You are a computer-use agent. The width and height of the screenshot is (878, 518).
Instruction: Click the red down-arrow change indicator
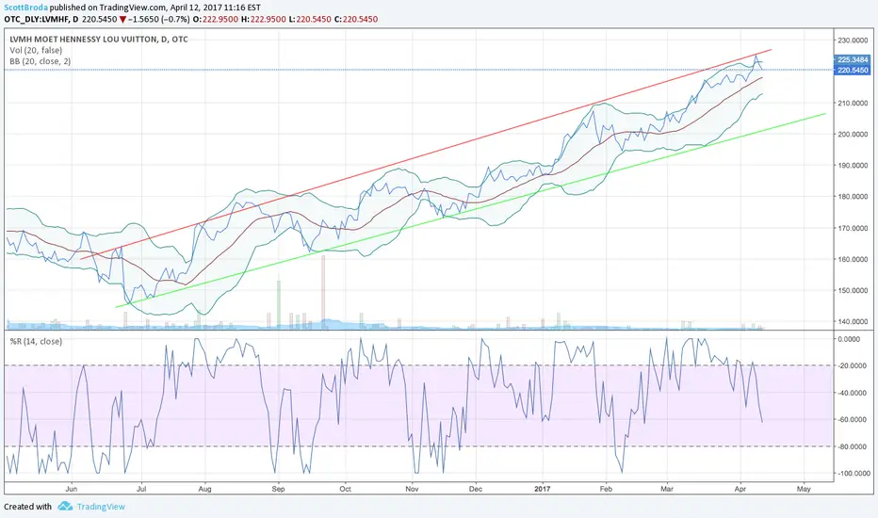[x=122, y=20]
